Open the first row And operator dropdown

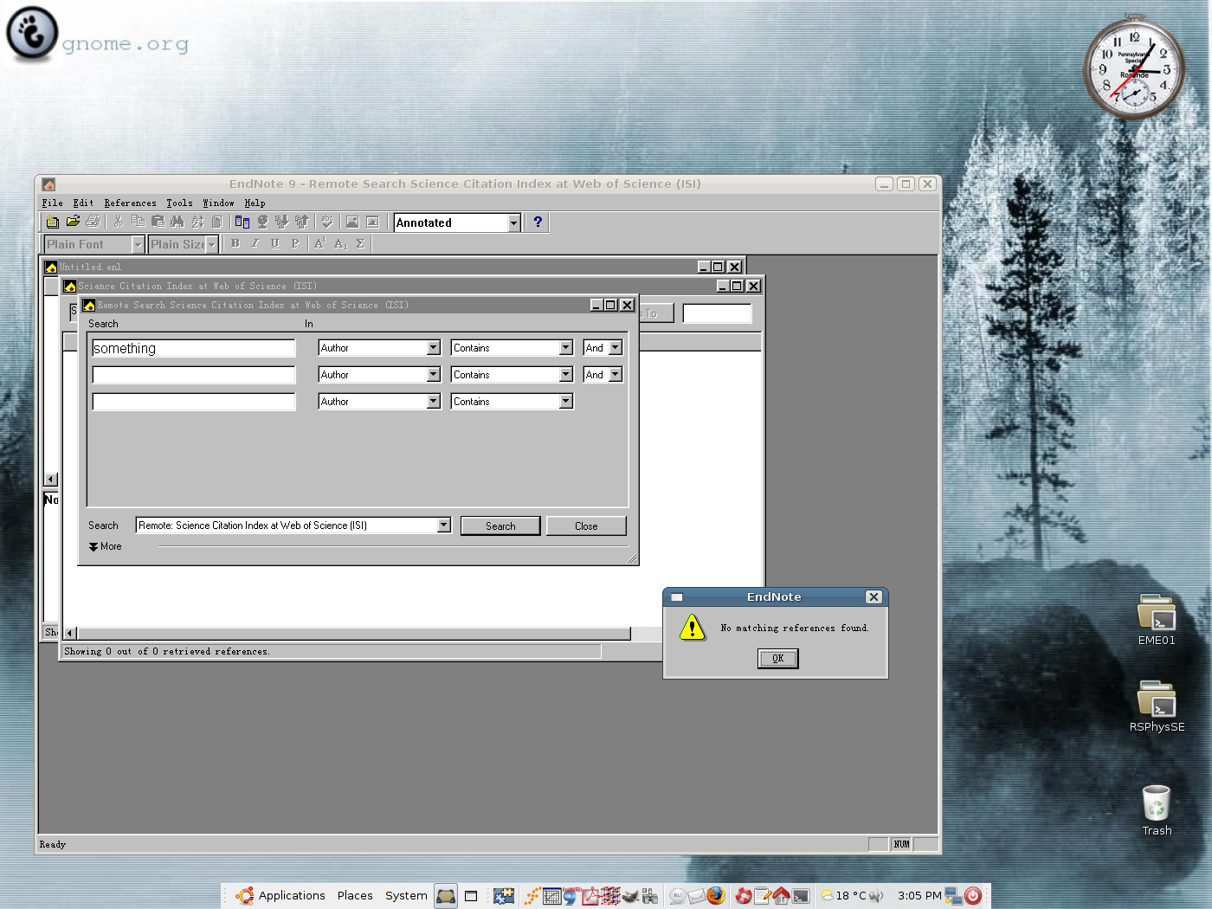(616, 348)
